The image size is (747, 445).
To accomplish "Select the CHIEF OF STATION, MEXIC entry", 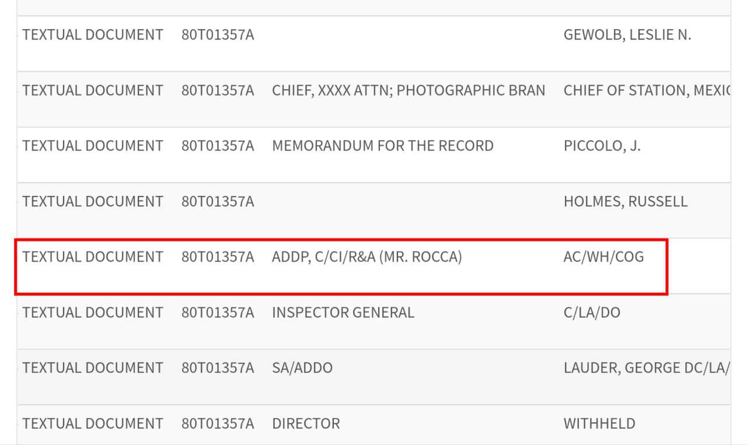I will [646, 91].
